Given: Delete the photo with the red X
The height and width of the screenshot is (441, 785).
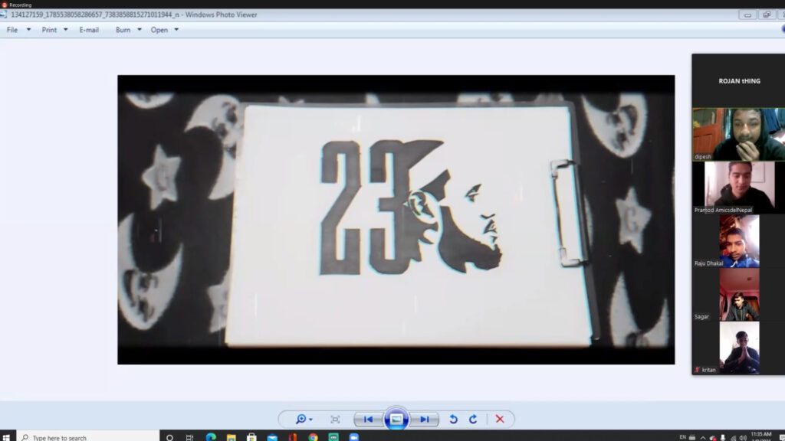Looking at the screenshot, I should point(500,419).
